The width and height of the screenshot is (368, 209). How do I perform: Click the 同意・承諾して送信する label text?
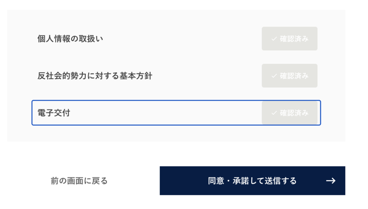252,181
